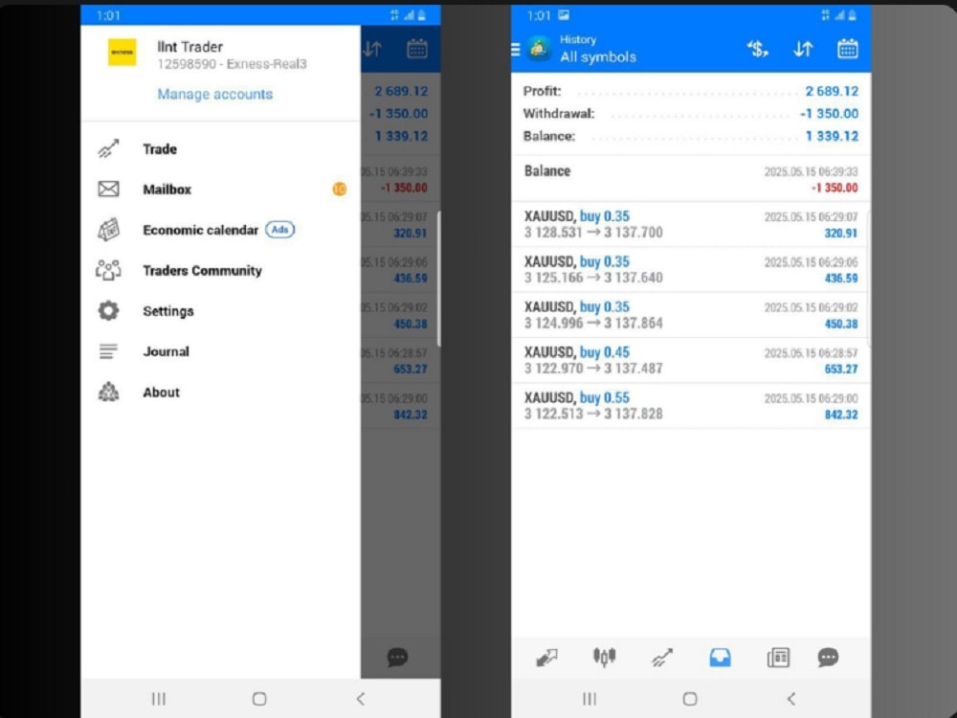The height and width of the screenshot is (718, 957).
Task: Tap the Traders Community people icon
Action: pos(109,271)
